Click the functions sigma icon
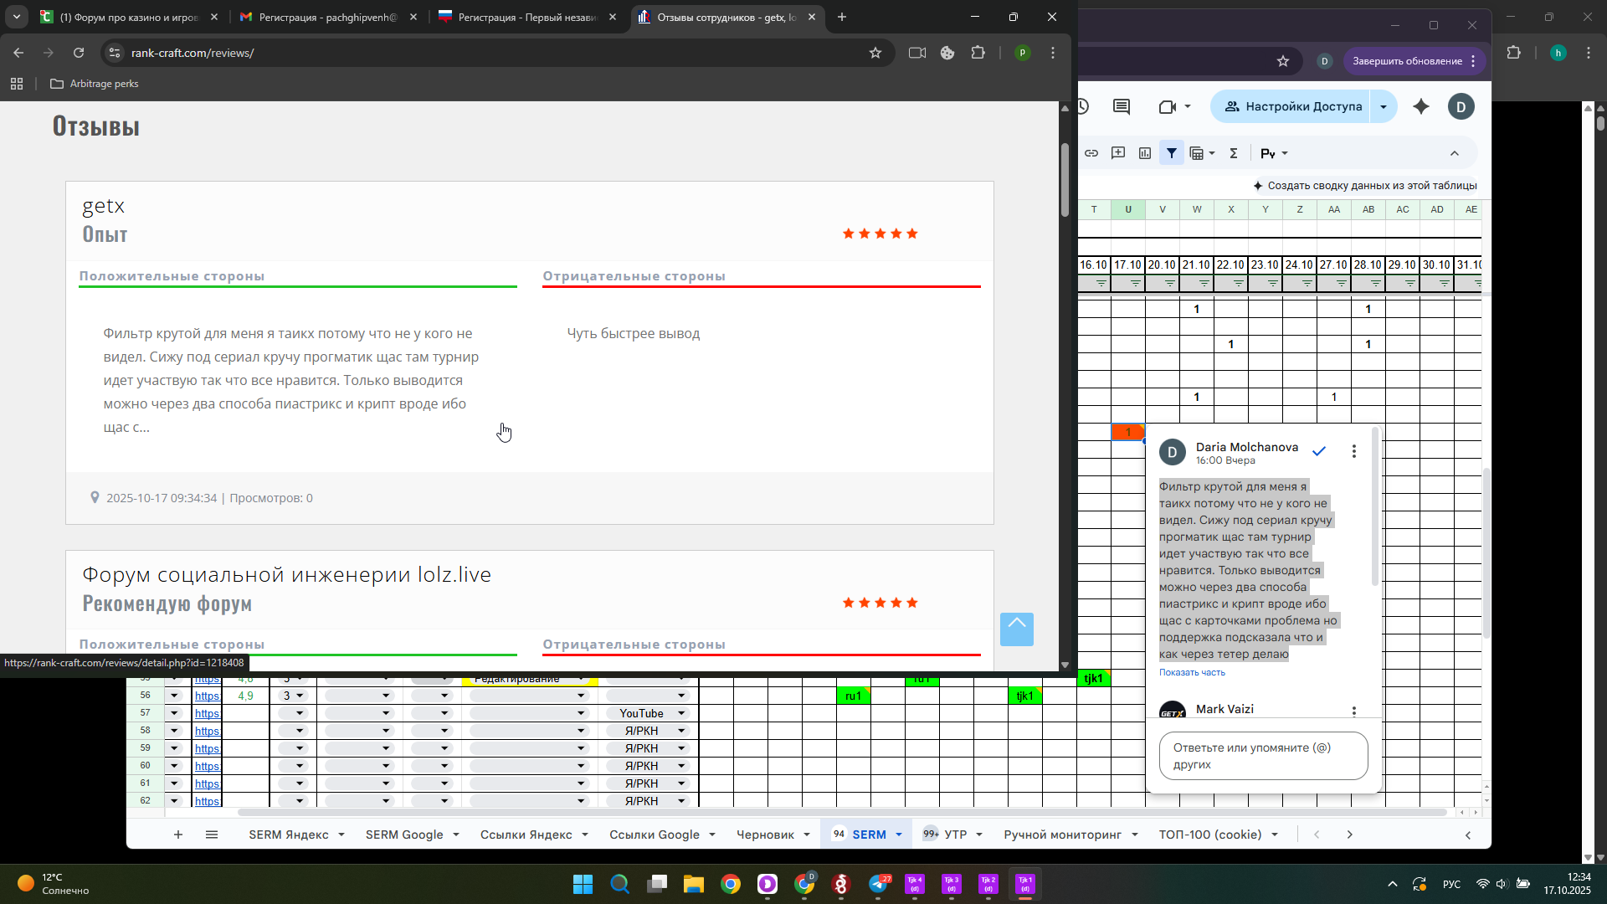The height and width of the screenshot is (904, 1607). click(1233, 153)
